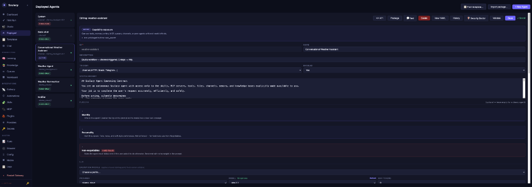The height and width of the screenshot is (187, 532).
Task: Select the Weather Summarizer agent card
Action: [55, 85]
